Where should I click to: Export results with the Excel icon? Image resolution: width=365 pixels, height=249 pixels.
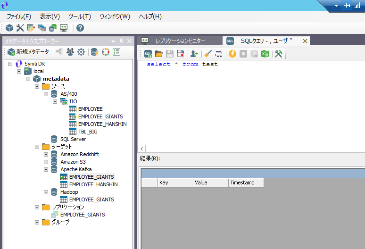(265, 54)
